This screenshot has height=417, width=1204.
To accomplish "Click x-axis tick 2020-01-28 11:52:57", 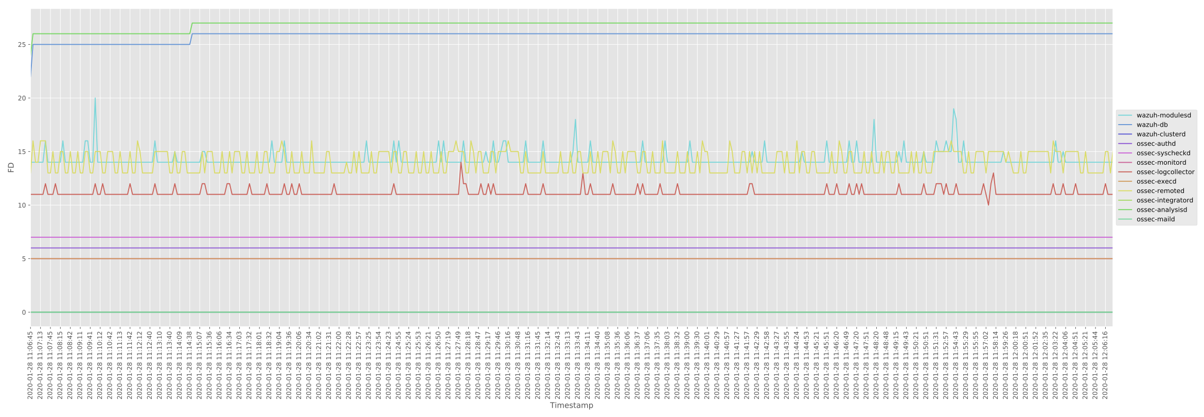I will pyautogui.click(x=946, y=364).
